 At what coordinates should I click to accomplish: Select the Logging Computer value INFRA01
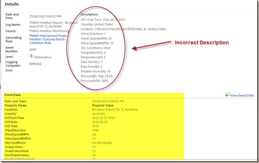click(x=35, y=64)
